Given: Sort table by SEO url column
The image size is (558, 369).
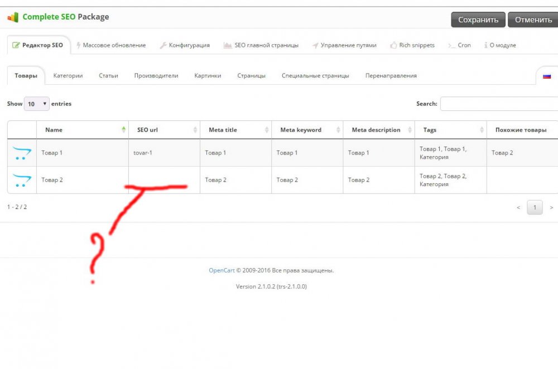Looking at the screenshot, I should coord(165,130).
